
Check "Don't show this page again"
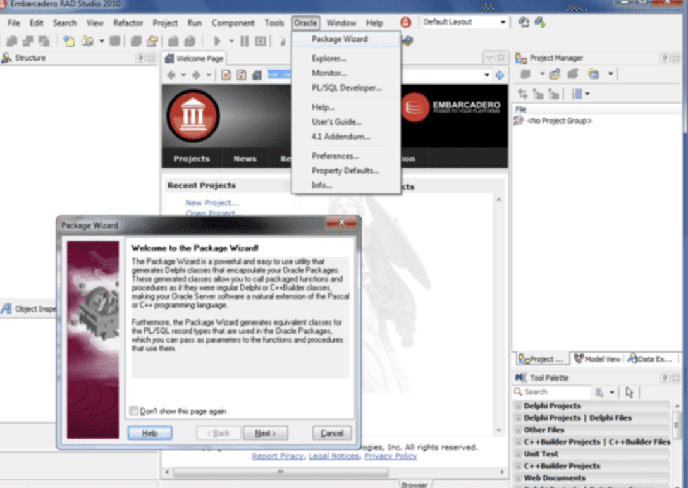(x=134, y=411)
